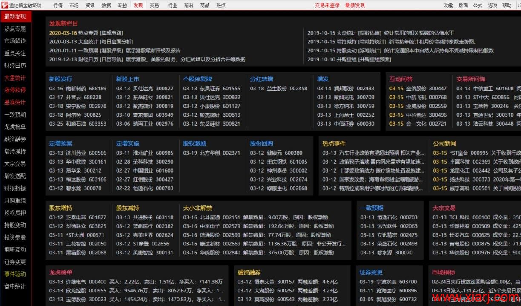This screenshot has height=306, width=521.
Task: Open 盘中统计 in the sidebar
Action: [15, 286]
